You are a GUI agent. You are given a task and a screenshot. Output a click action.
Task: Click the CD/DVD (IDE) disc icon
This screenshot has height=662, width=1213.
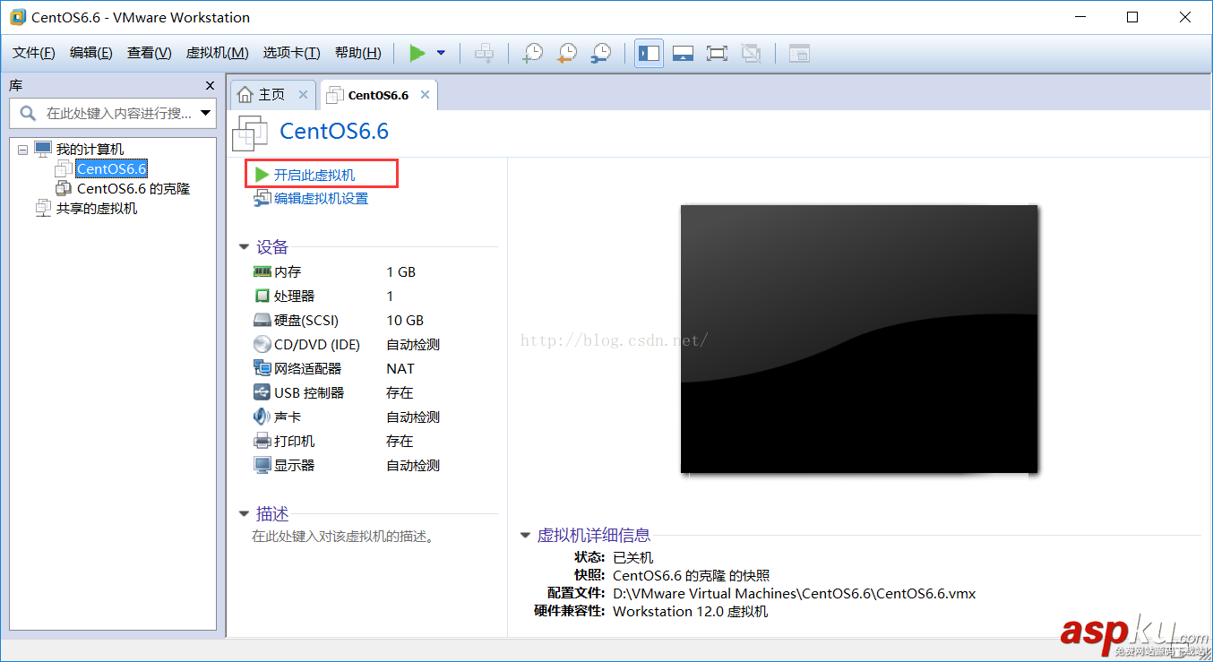262,344
